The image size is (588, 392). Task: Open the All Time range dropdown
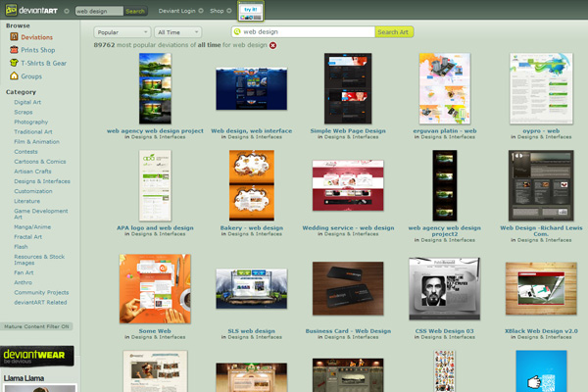(177, 32)
